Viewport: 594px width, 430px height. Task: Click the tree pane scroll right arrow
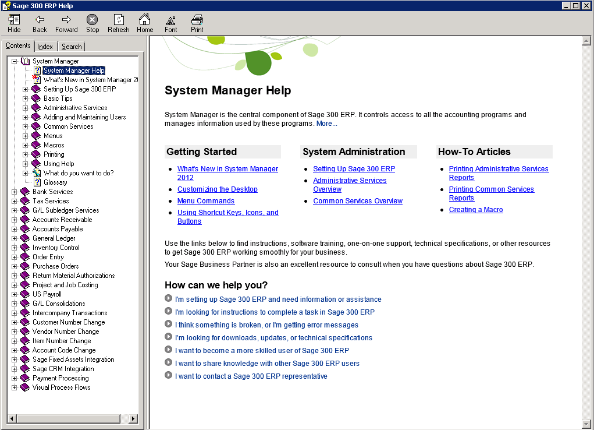133,418
